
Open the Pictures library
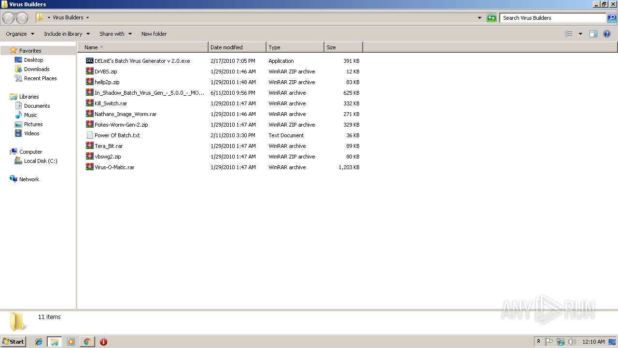[x=33, y=124]
